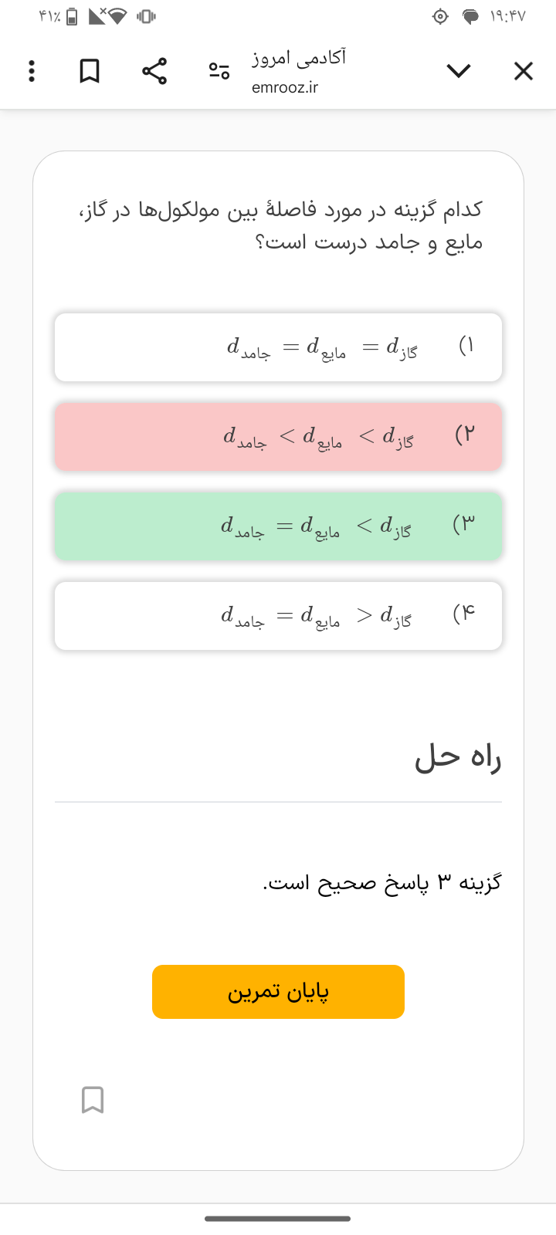Open the three-dot overflow menu

coord(31,71)
